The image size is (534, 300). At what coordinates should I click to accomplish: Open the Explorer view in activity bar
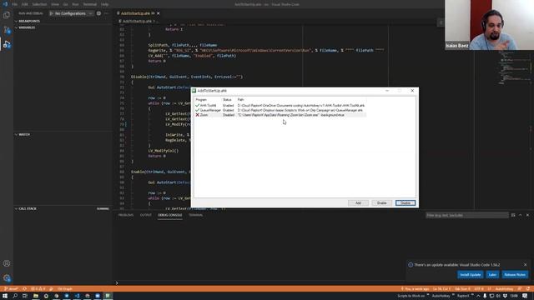[x=7, y=15]
